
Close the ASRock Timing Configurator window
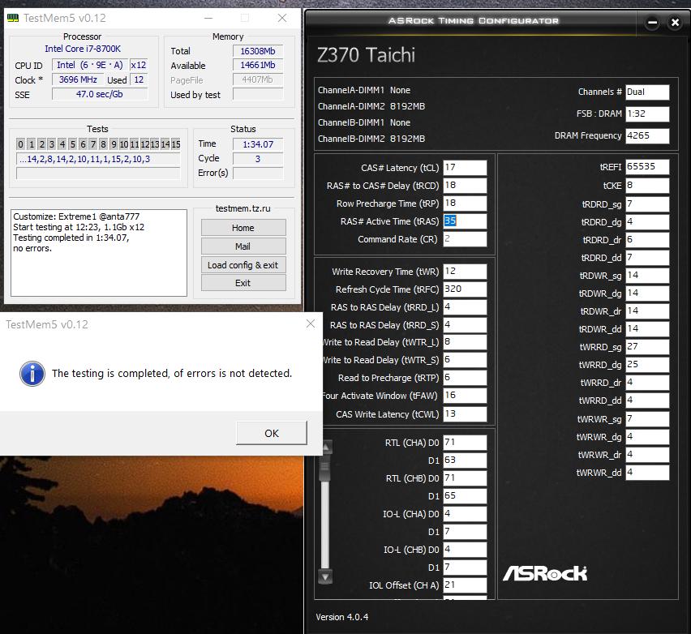[675, 23]
